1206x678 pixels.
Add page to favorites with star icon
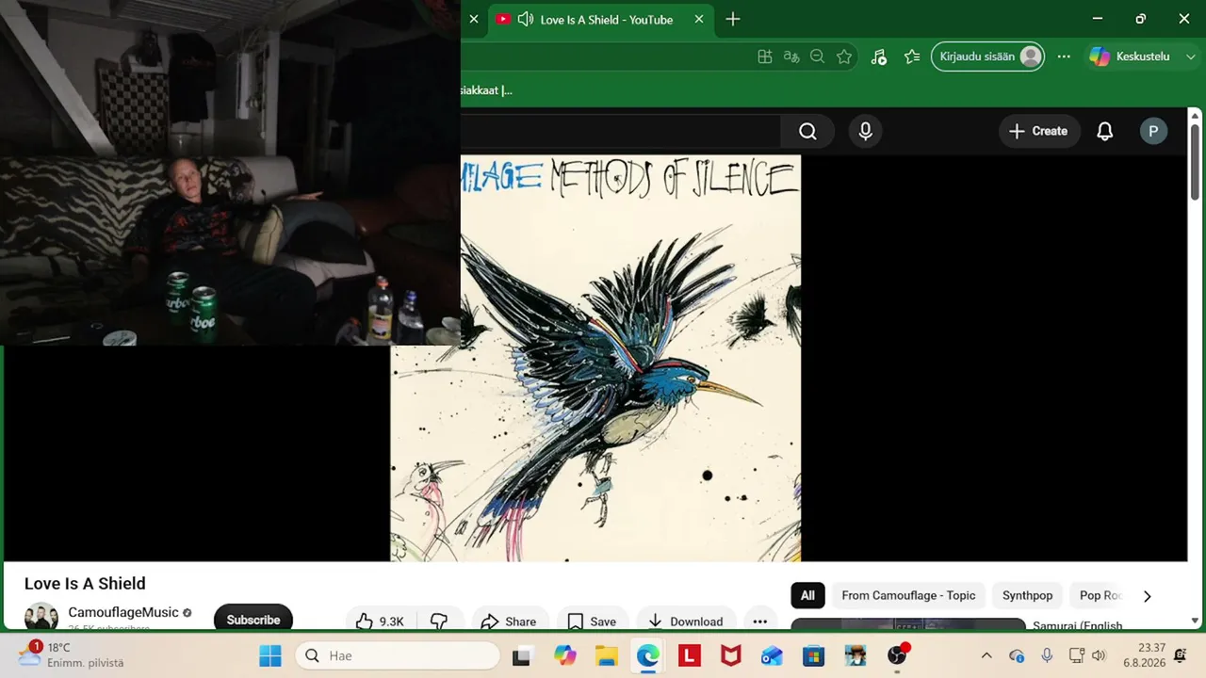[844, 56]
